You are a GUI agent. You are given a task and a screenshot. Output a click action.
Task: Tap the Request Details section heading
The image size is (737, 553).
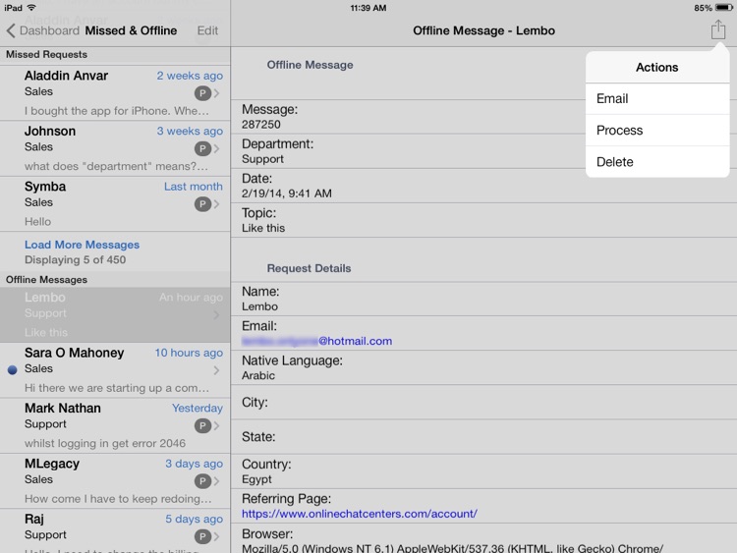pyautogui.click(x=310, y=268)
